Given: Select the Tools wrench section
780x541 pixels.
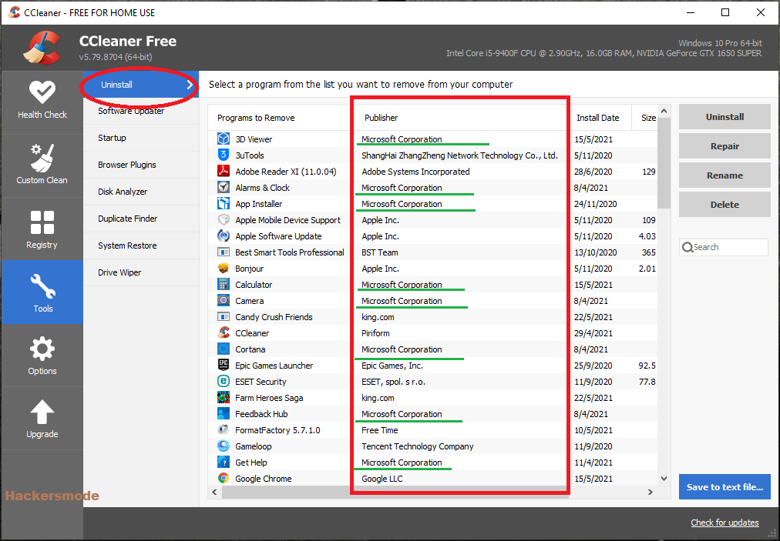Looking at the screenshot, I should 42,292.
